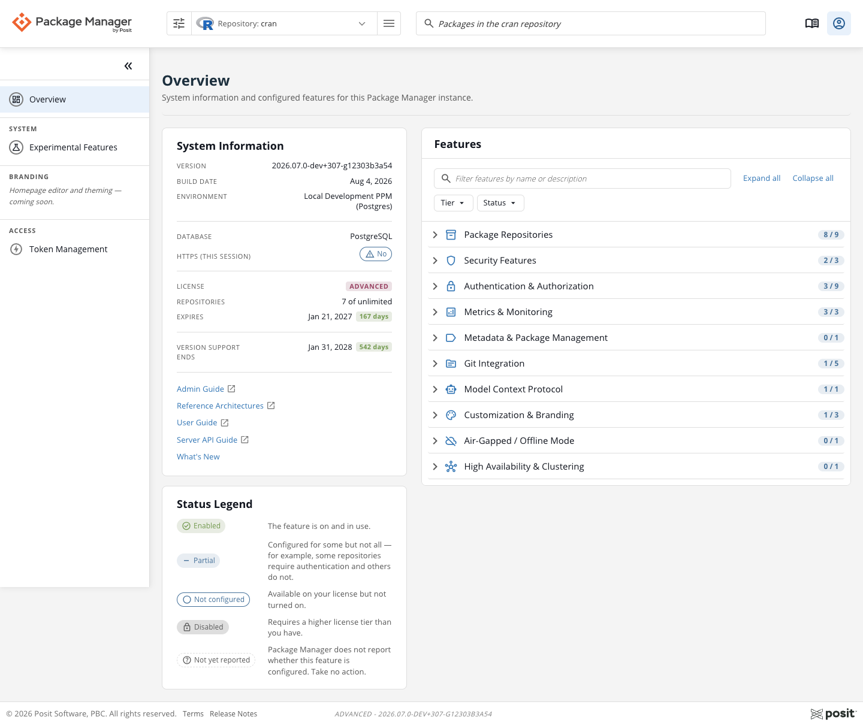Open Experimental Features in sidebar
Image resolution: width=863 pixels, height=726 pixels.
point(74,147)
